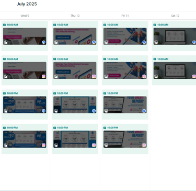Click Instagram icon on Thu 10 10:00 PM post
The height and width of the screenshot is (191, 196).
click(94, 145)
